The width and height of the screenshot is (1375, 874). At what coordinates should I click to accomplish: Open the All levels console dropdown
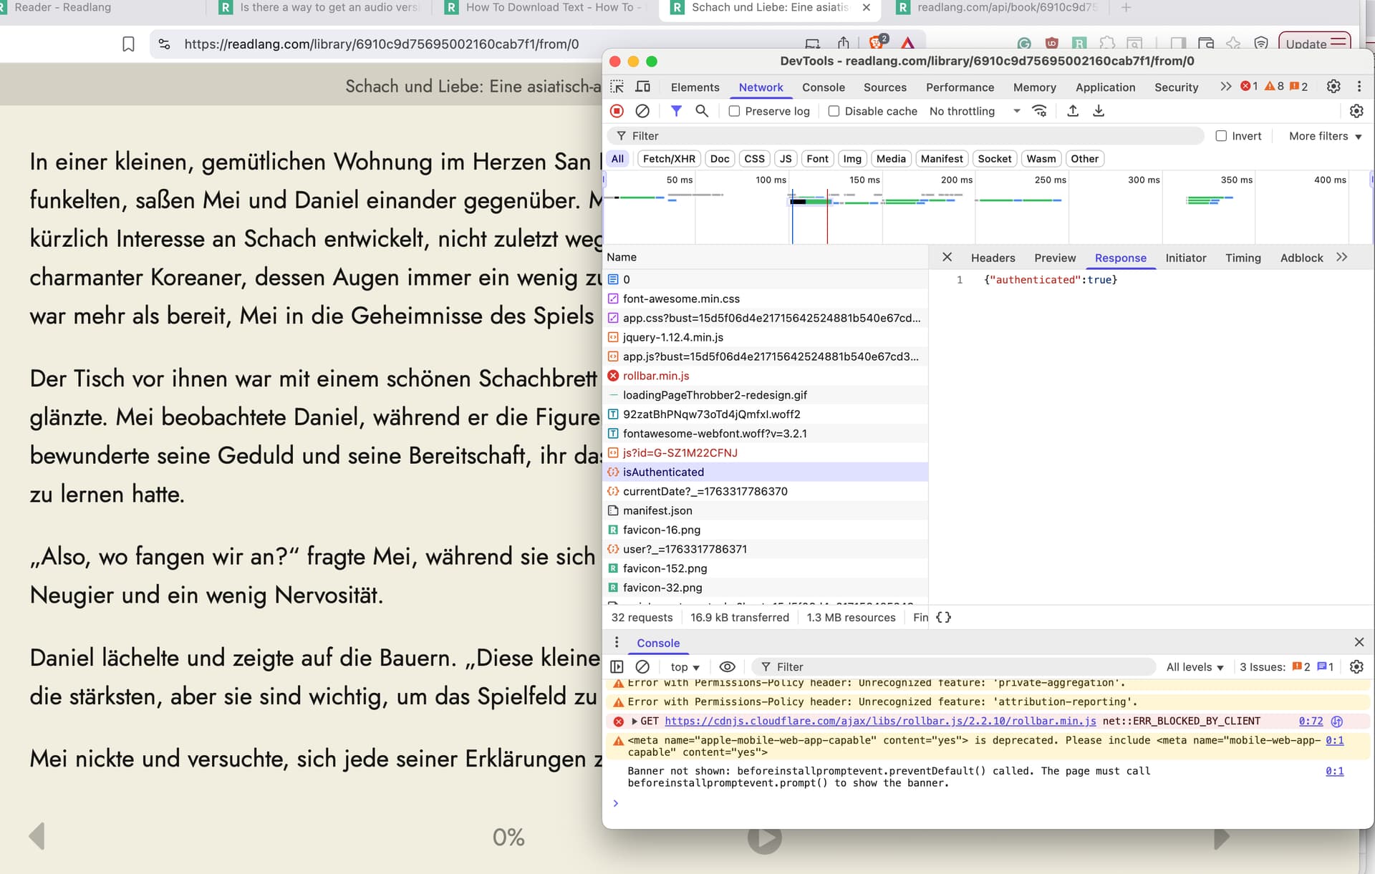(x=1195, y=666)
